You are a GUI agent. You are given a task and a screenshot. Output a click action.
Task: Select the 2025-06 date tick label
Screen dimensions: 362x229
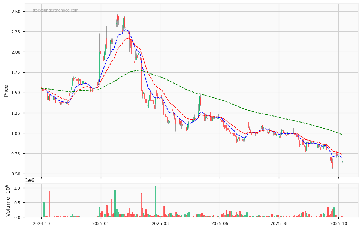[x=220, y=223]
